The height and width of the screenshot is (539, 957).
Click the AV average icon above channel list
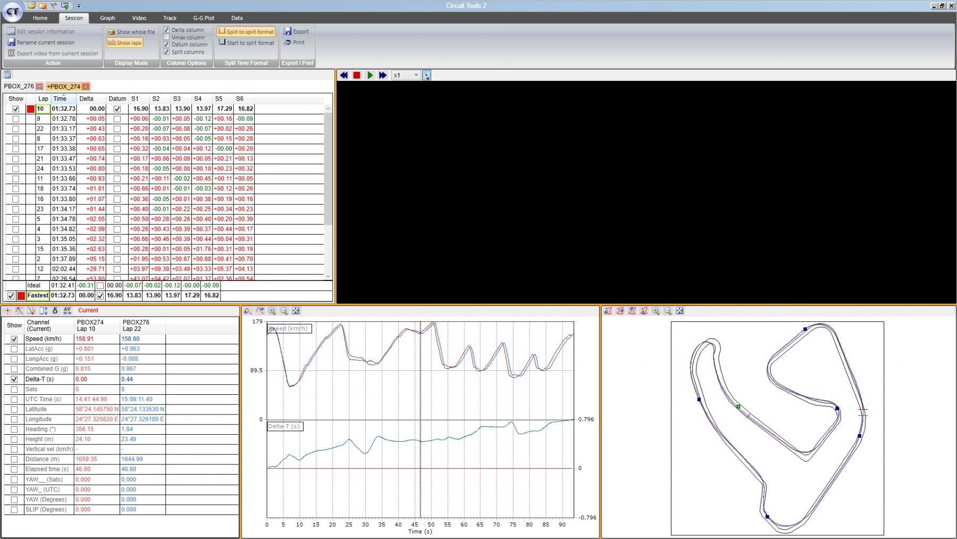pyautogui.click(x=67, y=311)
